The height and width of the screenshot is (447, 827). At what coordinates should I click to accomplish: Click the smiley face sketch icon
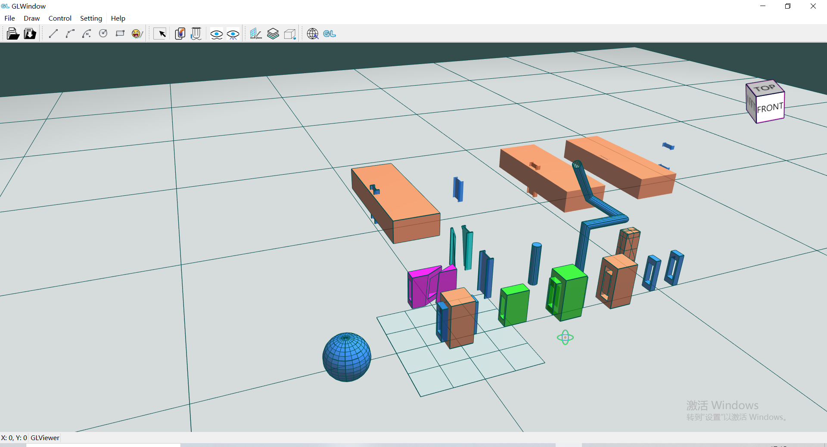[137, 34]
